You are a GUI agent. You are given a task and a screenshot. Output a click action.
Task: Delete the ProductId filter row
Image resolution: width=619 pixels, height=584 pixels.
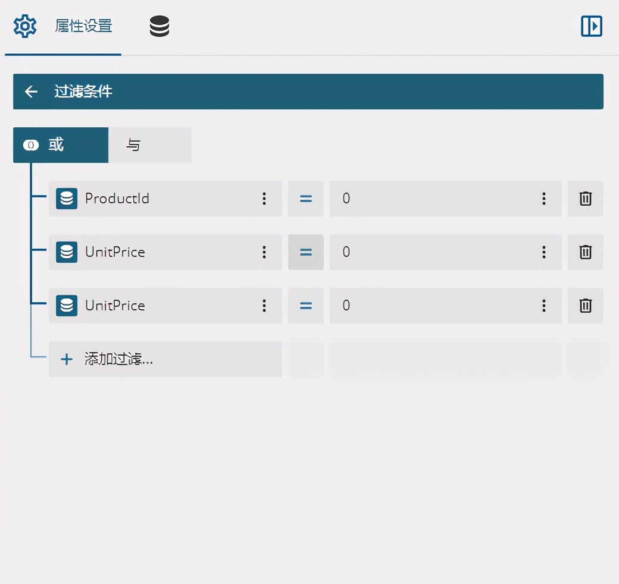coord(585,199)
